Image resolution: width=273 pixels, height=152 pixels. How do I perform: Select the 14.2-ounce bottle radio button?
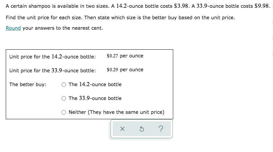tap(64, 85)
